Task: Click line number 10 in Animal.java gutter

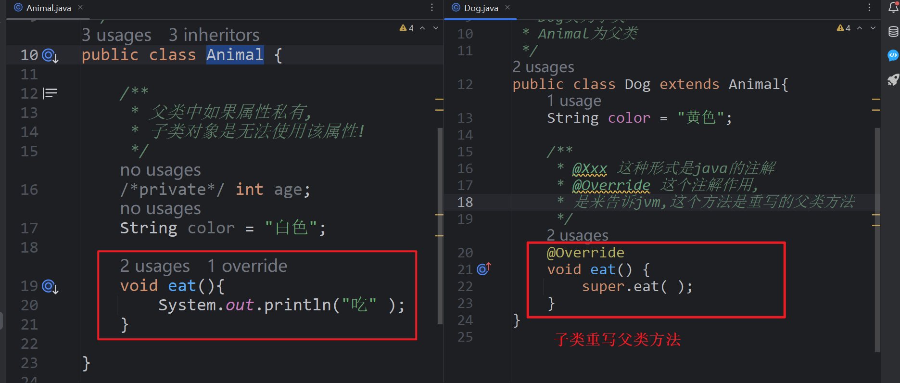Action: 29,55
